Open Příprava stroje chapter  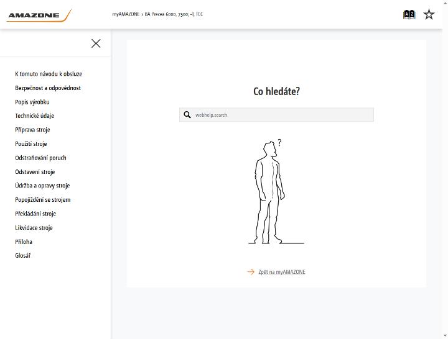click(32, 130)
